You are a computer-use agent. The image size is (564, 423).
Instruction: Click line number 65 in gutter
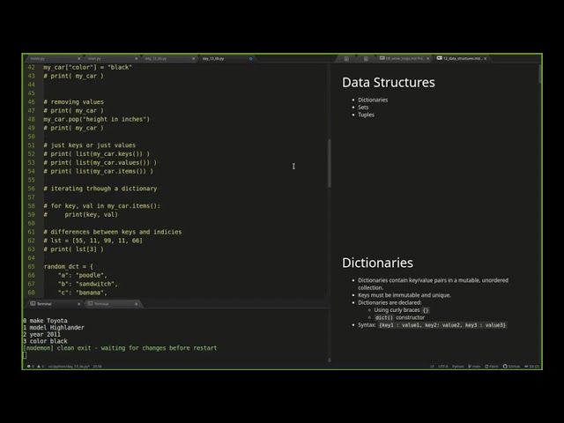[32, 266]
